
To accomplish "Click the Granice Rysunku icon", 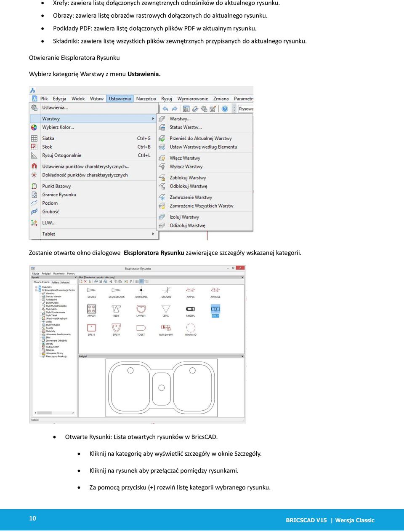I will (34, 195).
